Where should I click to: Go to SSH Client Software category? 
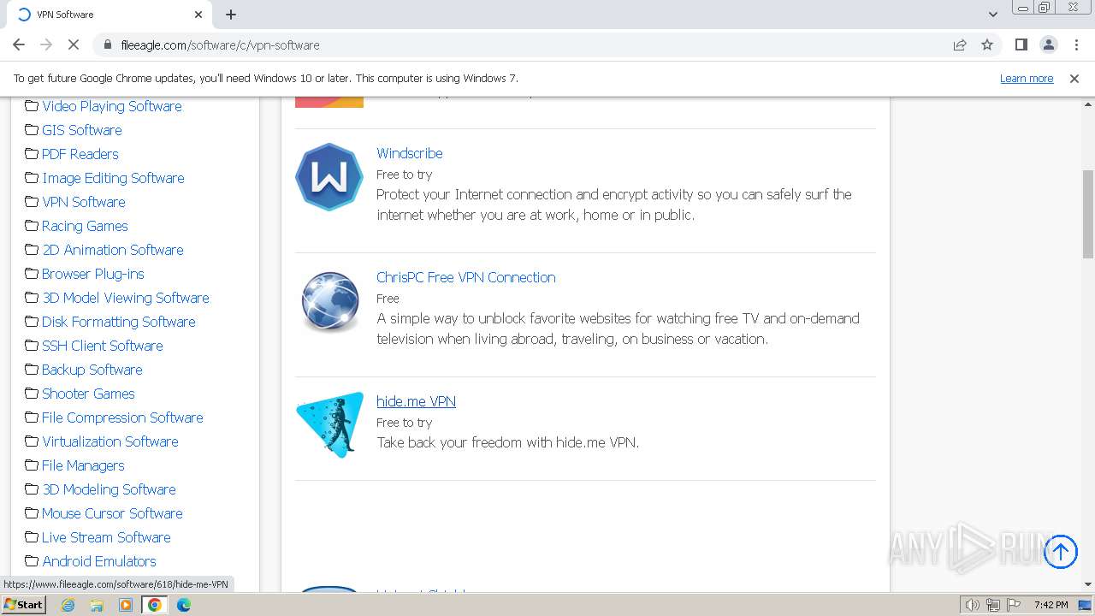pos(103,346)
